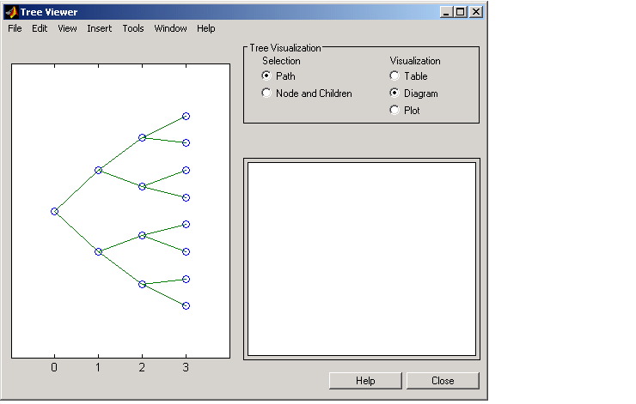Viewport: 636px width, 404px height.
Task: Select Node and Children option
Action: [x=266, y=93]
